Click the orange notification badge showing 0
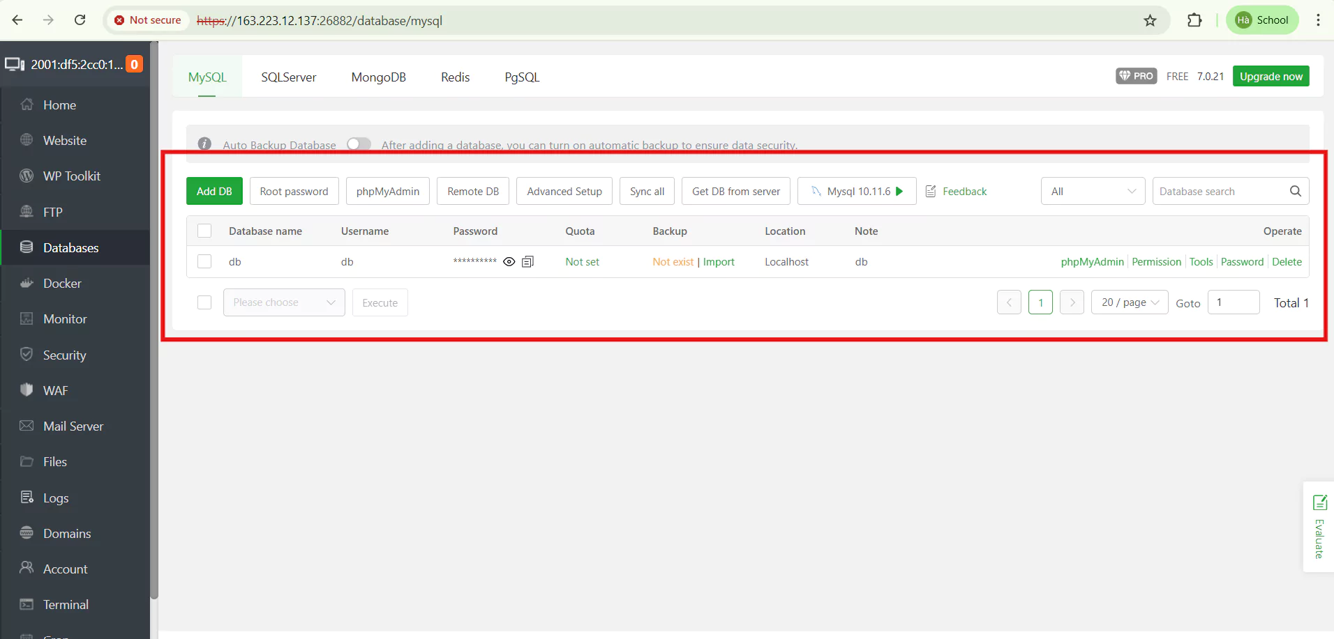The height and width of the screenshot is (639, 1334). [135, 64]
